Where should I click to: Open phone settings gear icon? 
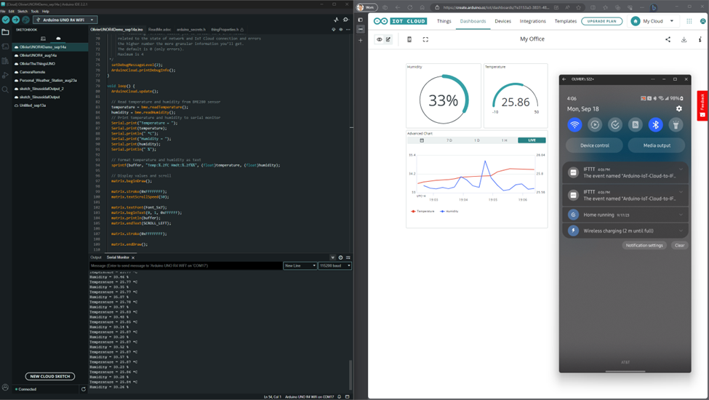(x=678, y=109)
